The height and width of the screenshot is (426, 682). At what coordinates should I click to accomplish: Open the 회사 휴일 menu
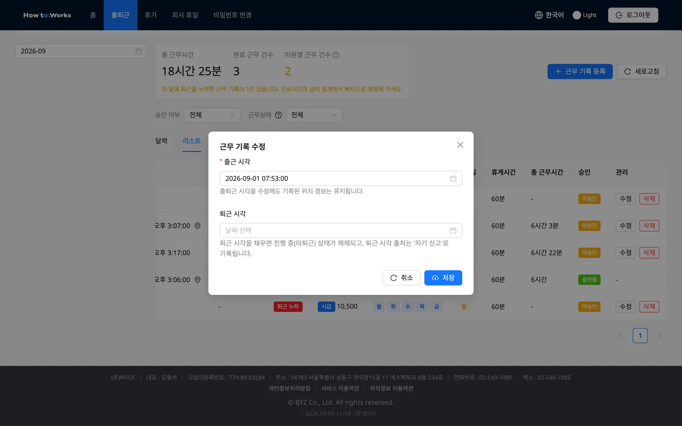[185, 15]
